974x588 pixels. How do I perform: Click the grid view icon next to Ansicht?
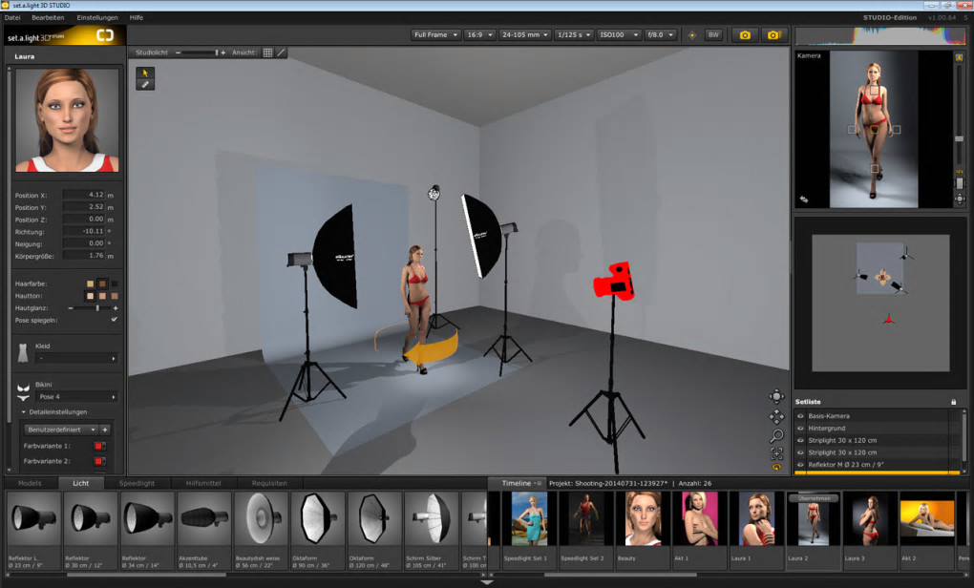coord(267,52)
